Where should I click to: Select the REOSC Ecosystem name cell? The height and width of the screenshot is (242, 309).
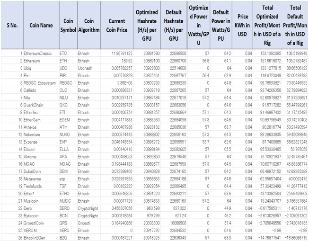[x=41, y=83]
